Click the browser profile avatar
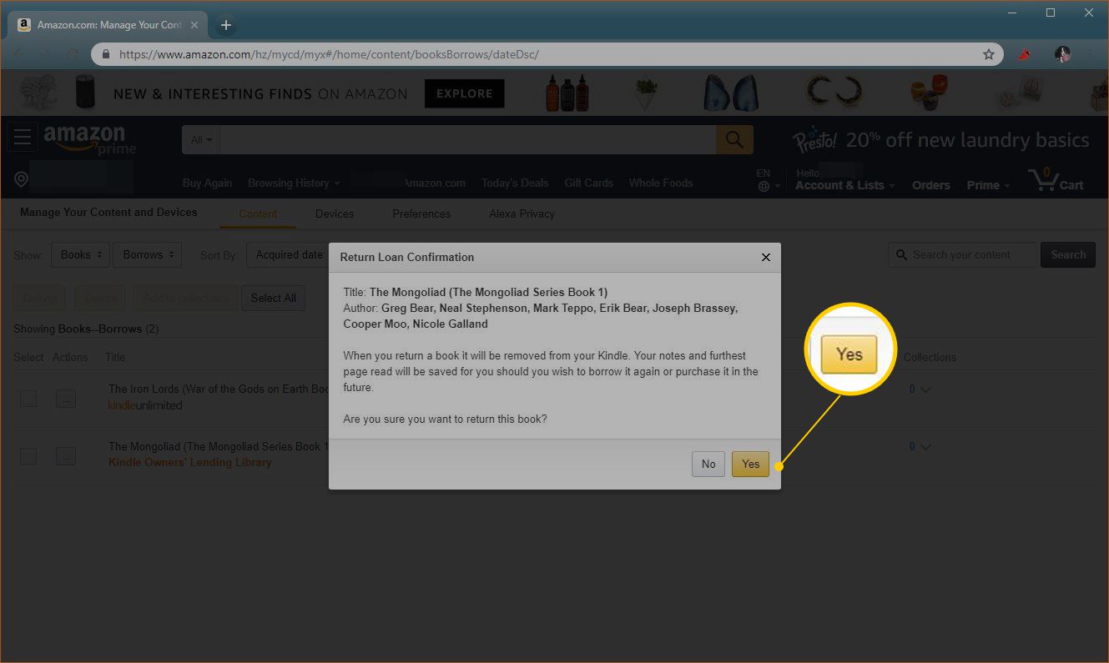This screenshot has height=663, width=1109. (x=1062, y=54)
